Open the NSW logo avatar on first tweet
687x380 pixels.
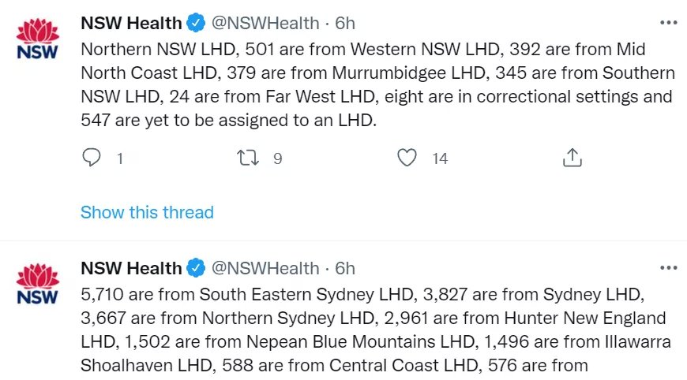[37, 39]
